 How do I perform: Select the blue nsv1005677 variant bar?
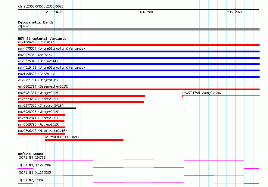139,77
